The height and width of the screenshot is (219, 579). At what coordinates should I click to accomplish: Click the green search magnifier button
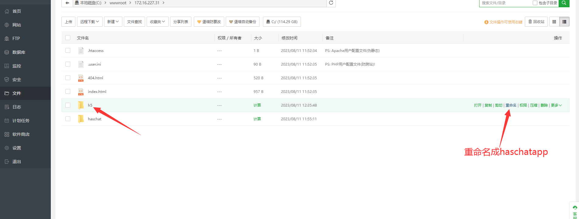(564, 3)
